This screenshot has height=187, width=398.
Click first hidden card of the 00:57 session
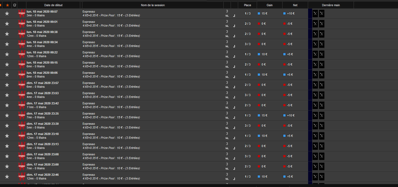315,13
